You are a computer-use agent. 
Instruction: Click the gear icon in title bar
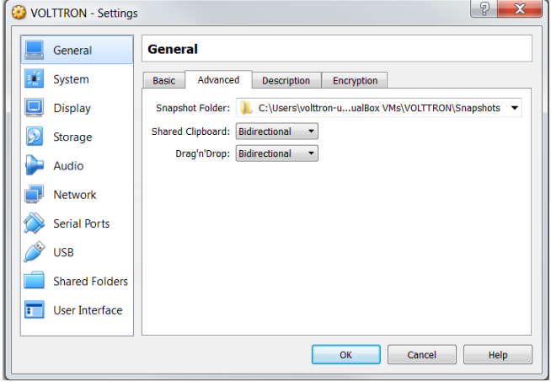pos(19,13)
